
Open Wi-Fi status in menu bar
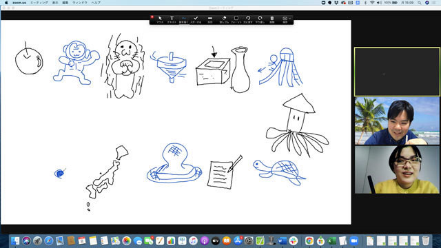click(x=372, y=3)
